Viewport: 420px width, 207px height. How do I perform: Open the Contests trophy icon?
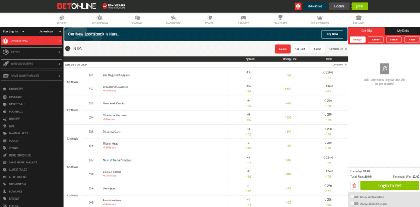[280, 18]
